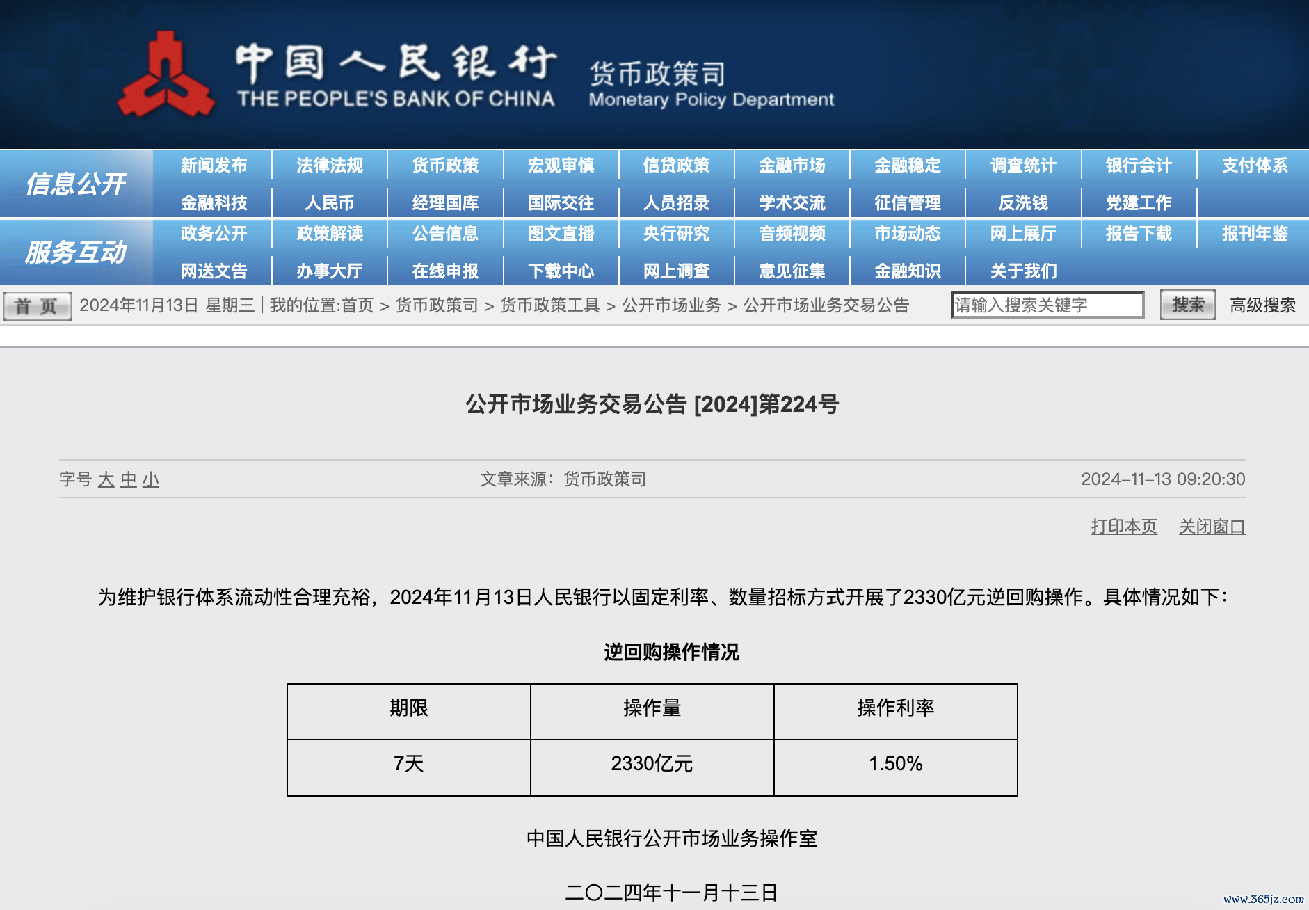Open 法律法规 menu item
1309x910 pixels.
(x=330, y=166)
